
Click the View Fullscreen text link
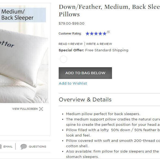point(25,109)
